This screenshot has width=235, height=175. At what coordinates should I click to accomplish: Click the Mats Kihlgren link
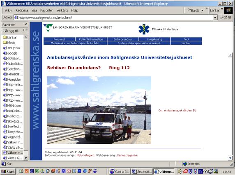tap(85, 155)
